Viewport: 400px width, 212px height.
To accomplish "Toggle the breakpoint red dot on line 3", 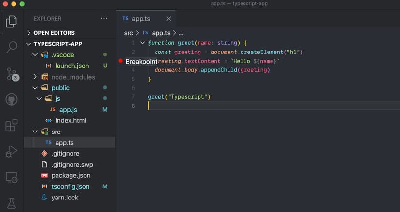I will 121,61.
